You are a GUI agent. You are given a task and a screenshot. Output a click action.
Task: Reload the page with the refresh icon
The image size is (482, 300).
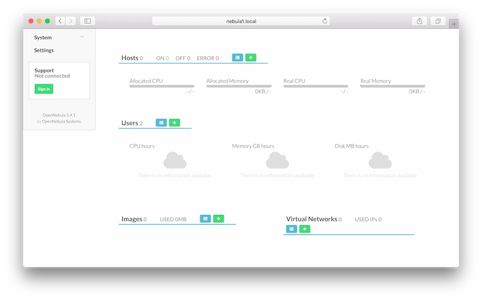325,21
